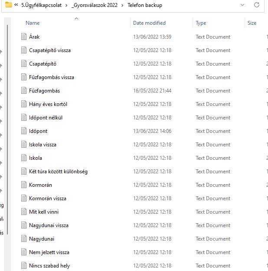Screen dimensions: 268x271
Task: Click the folder icon in the address bar
Action: tap(8, 5)
